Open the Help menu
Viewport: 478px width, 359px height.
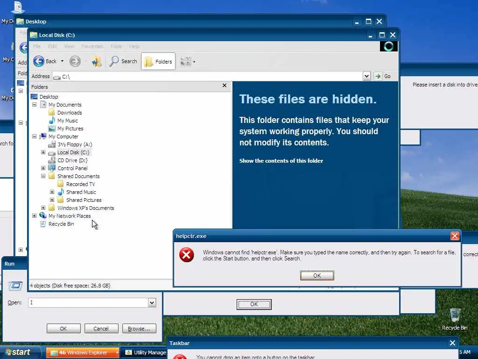tap(134, 46)
